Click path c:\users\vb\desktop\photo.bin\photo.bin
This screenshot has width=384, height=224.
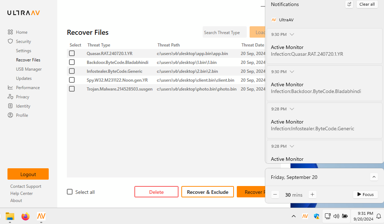pos(197,89)
